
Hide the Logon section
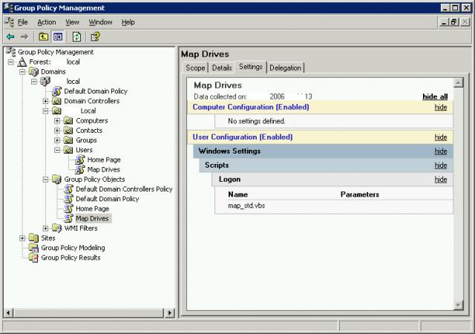coord(441,180)
